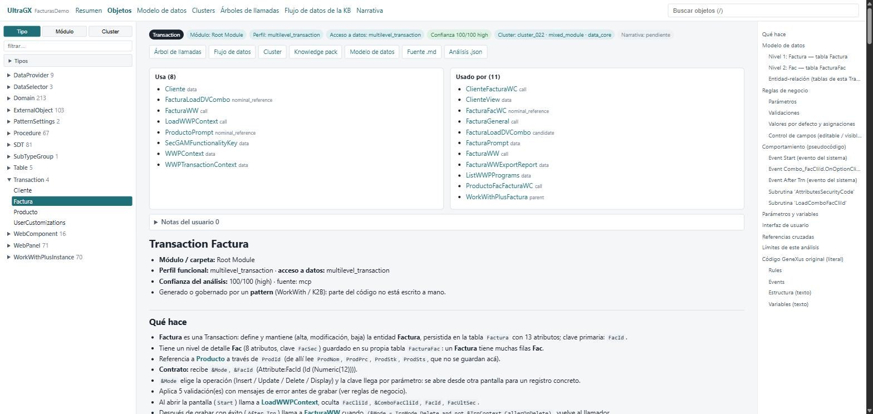Open Flujo de datos de la KB
This screenshot has height=414, width=873.
317,11
